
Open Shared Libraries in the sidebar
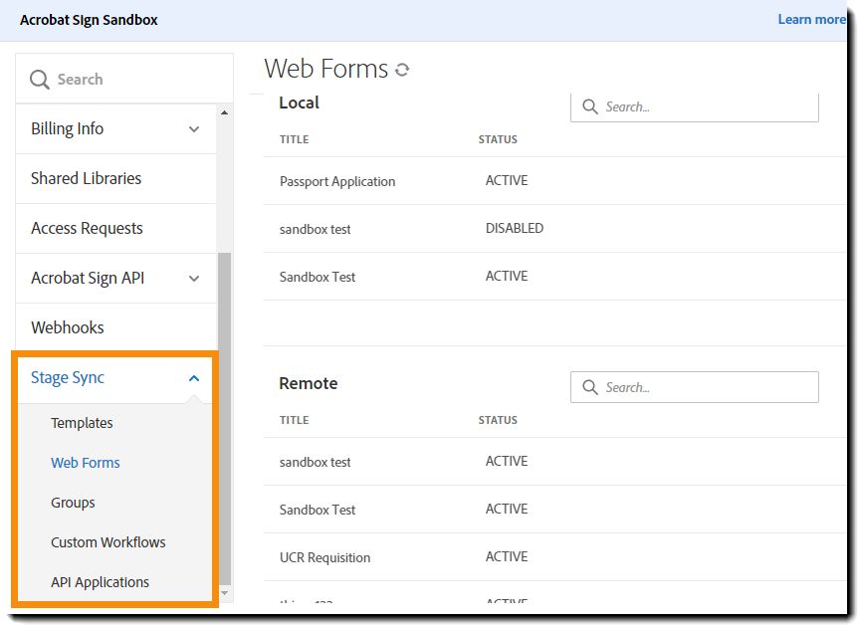tap(86, 178)
